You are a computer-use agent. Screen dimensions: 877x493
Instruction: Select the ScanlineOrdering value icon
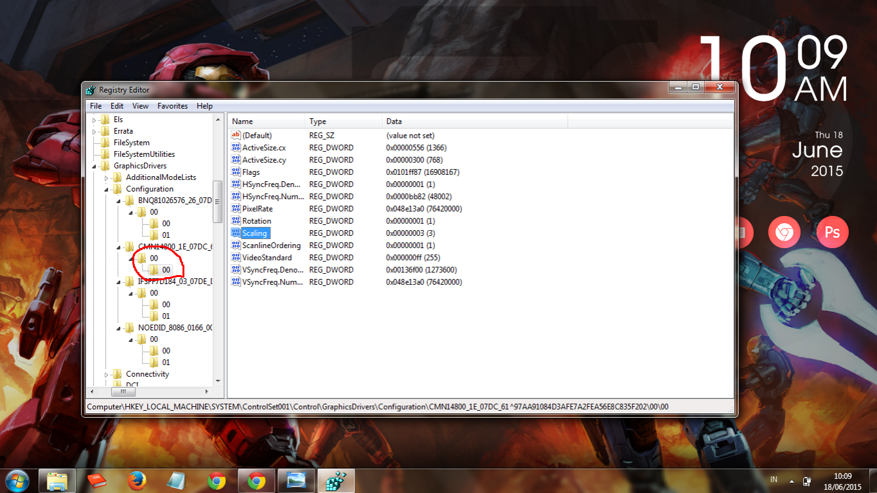235,246
